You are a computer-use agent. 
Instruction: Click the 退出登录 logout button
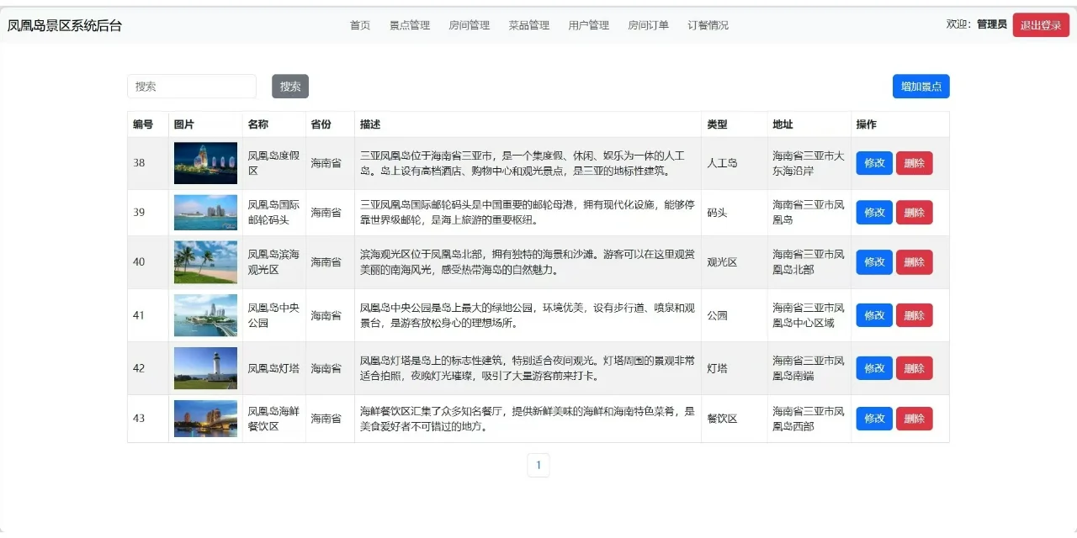coord(1040,24)
